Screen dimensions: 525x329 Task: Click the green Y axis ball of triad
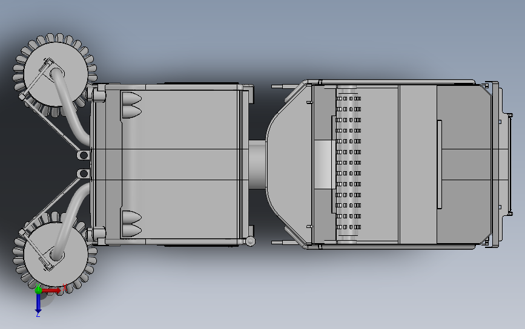pyautogui.click(x=39, y=290)
